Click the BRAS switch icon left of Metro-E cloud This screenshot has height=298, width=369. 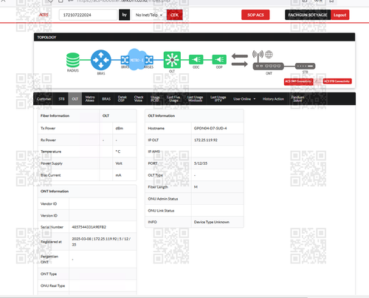pos(125,60)
